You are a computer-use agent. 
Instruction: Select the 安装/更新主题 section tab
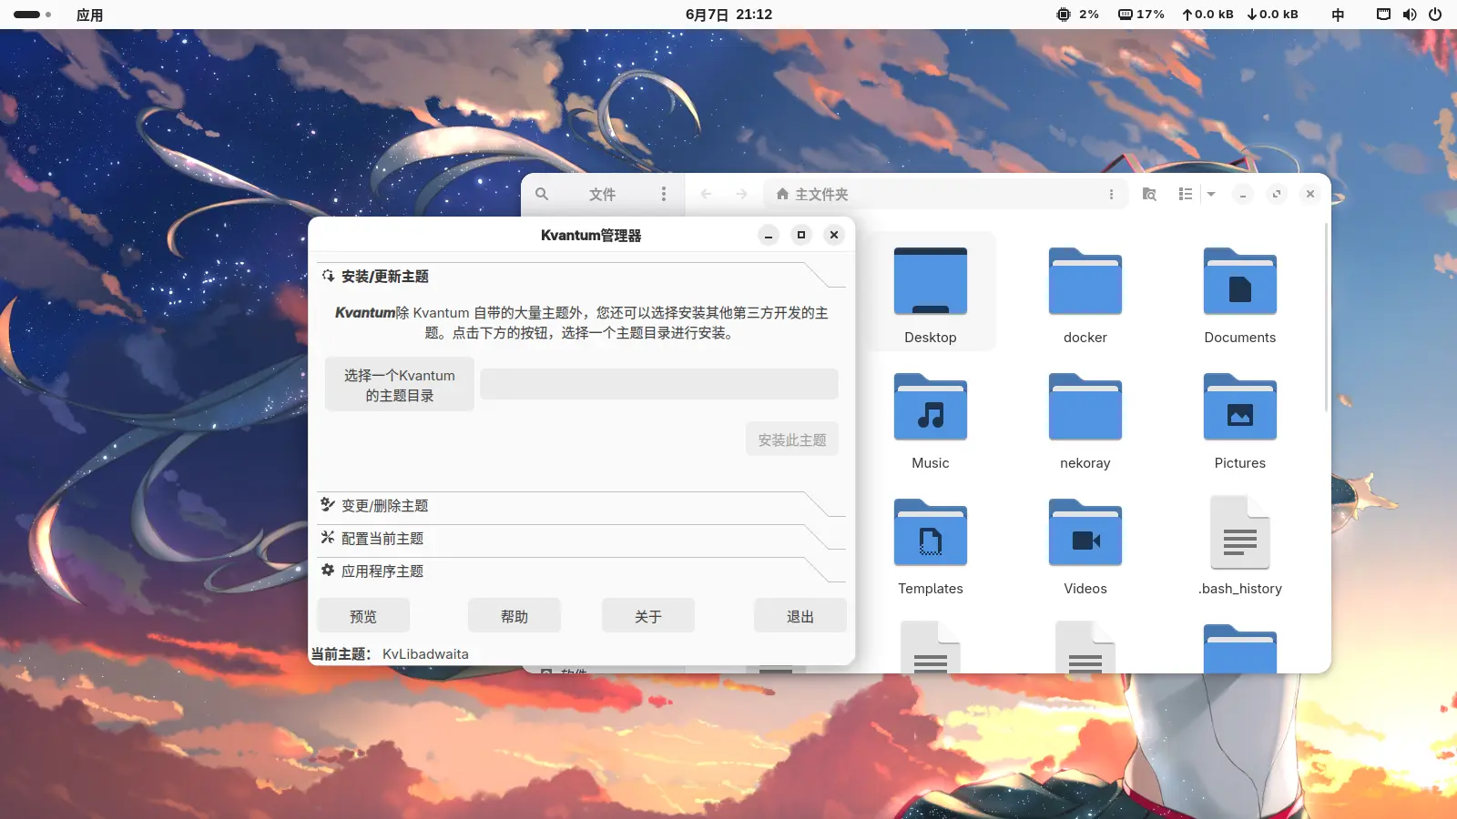[x=581, y=276]
